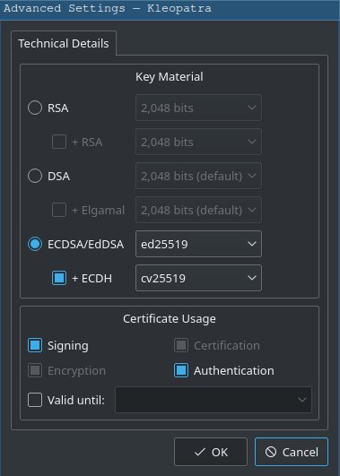Dismiss the dialog with Cancel button
Image resolution: width=340 pixels, height=476 pixels.
(292, 452)
